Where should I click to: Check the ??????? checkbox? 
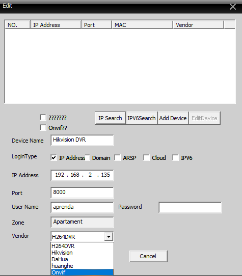[43, 118]
